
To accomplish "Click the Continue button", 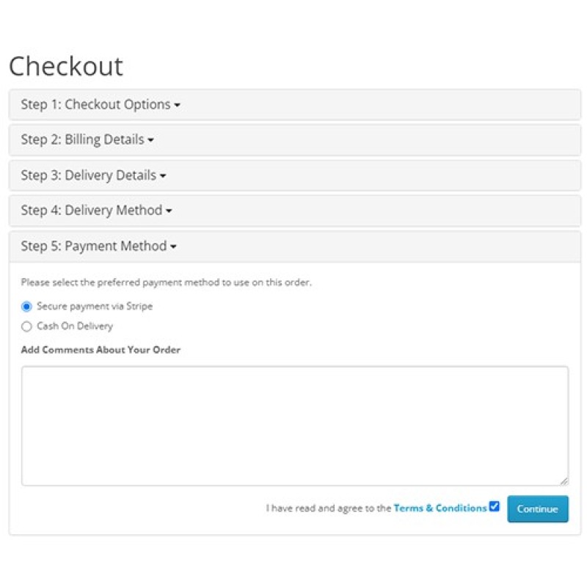I will pyautogui.click(x=538, y=508).
